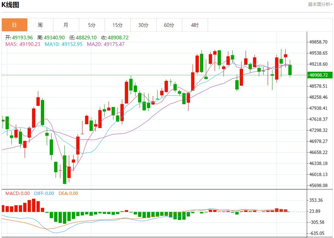Click the 开:49193.96 open price value
The image size is (334, 238).
19,38
